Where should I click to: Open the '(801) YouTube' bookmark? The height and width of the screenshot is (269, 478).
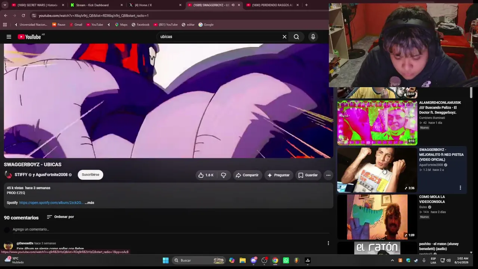[x=165, y=25]
